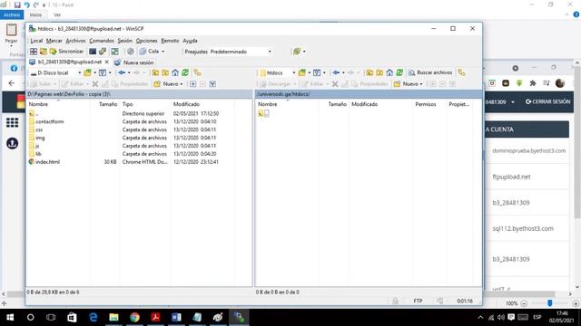Image resolution: width=581 pixels, height=326 pixels.
Task: Click the Cola queue button
Action: (x=149, y=52)
